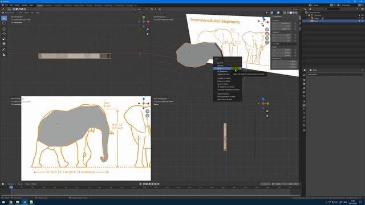Choose All Transforms in Apply menu
365x205 pixels.
pyautogui.click(x=228, y=71)
